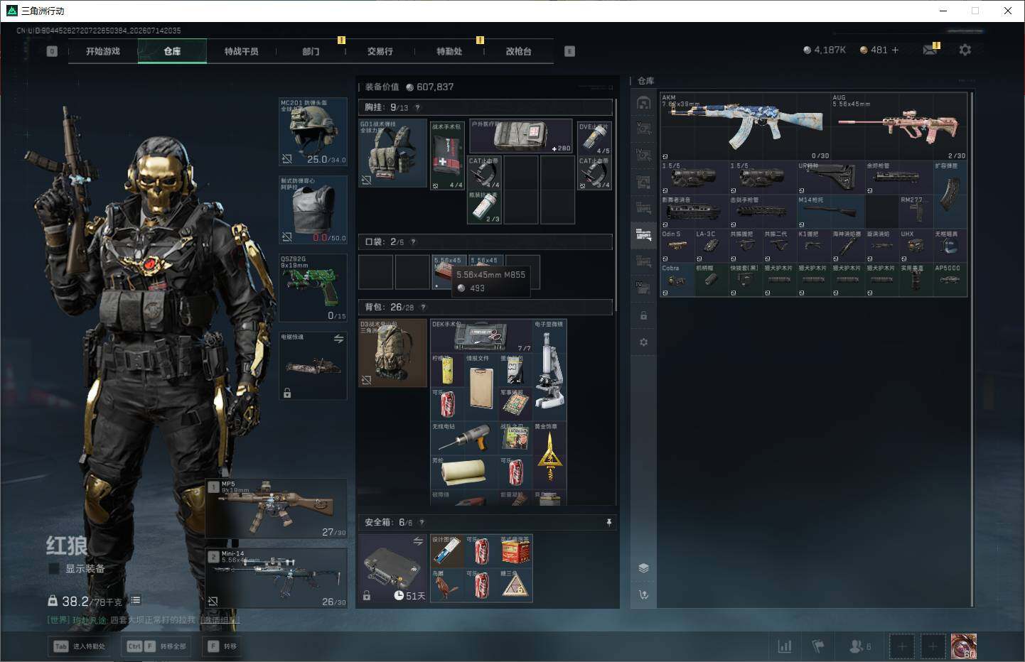The width and height of the screenshot is (1025, 662).
Task: Switch to the 交易行 tab
Action: click(380, 51)
